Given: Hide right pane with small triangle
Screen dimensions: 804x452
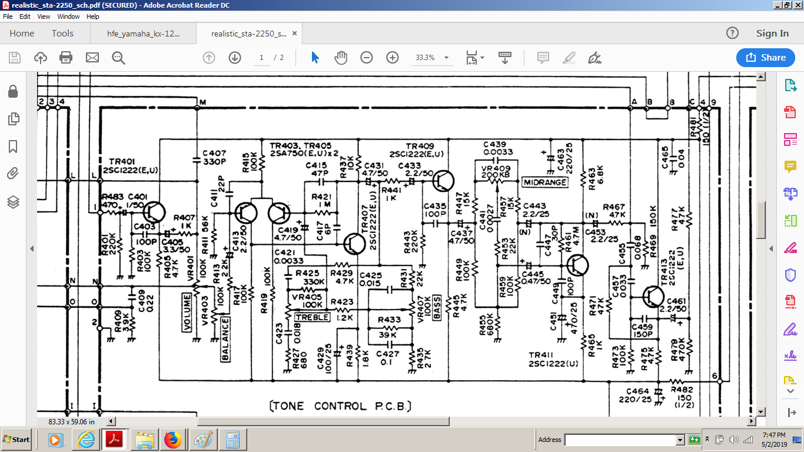Looking at the screenshot, I should pyautogui.click(x=771, y=249).
